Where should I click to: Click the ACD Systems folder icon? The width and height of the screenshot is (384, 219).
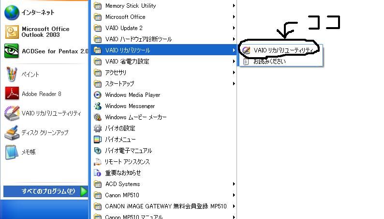(98, 184)
